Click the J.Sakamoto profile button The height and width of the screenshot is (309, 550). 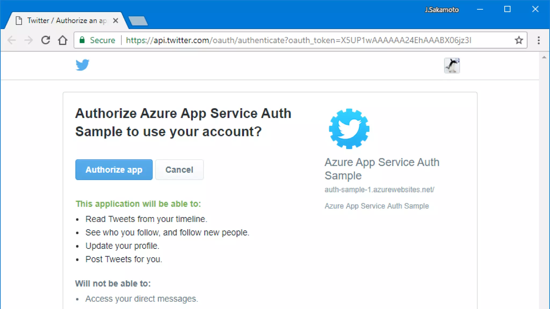pyautogui.click(x=442, y=10)
